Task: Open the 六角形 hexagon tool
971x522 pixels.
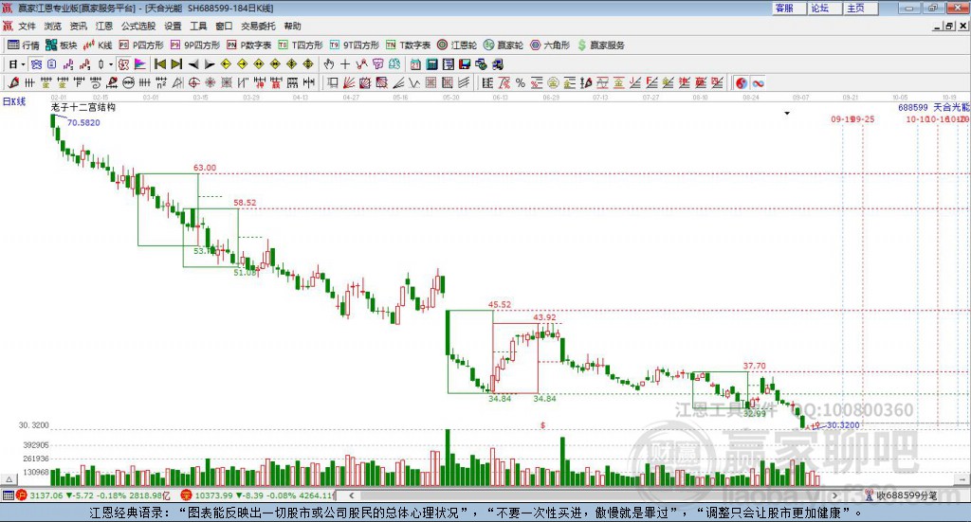Action: click(x=550, y=45)
